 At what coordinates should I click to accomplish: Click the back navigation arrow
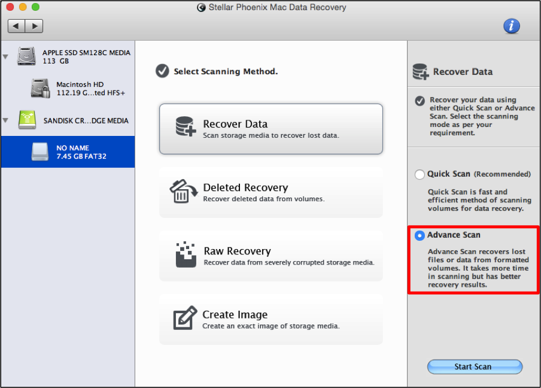(x=16, y=26)
